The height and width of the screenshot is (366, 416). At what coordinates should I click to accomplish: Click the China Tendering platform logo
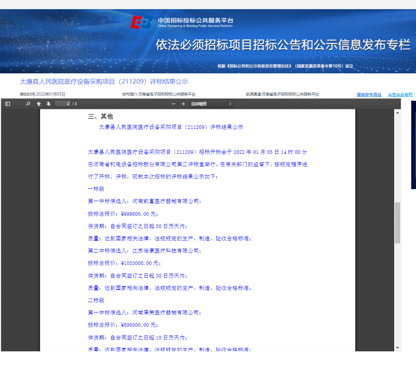pyautogui.click(x=142, y=23)
